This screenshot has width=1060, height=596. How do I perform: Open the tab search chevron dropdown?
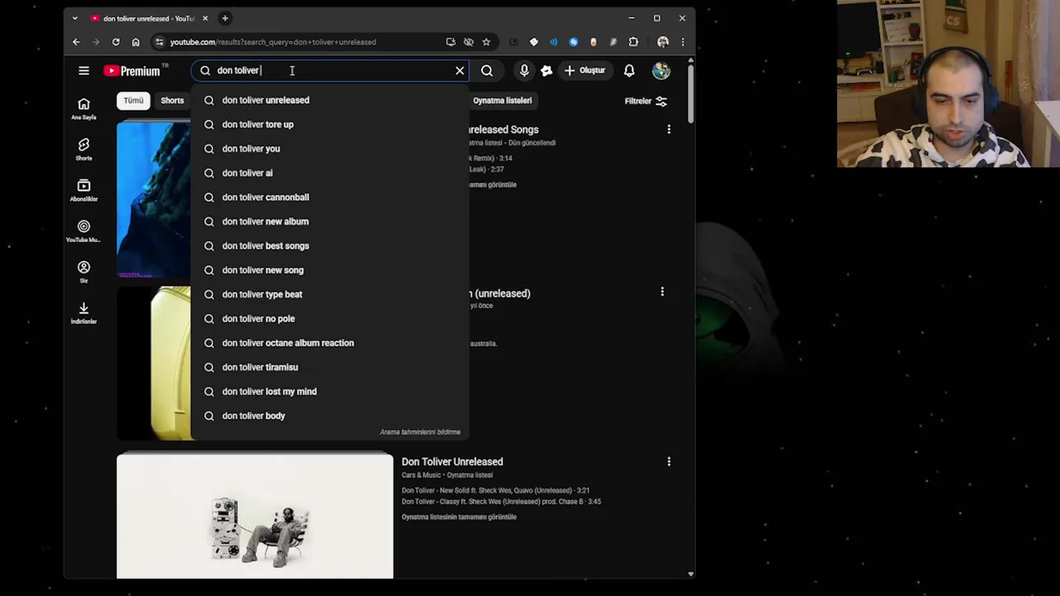click(75, 18)
